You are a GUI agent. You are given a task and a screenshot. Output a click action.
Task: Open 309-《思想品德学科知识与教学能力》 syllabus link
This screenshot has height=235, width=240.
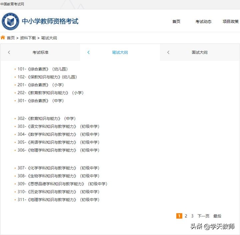(62, 184)
